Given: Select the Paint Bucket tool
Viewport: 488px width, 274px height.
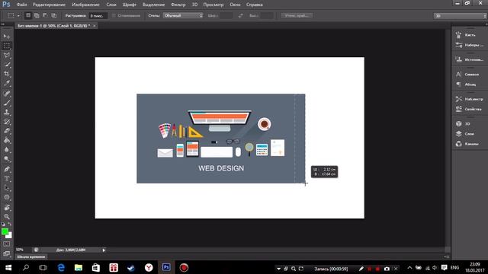Looking at the screenshot, I should [x=7, y=140].
